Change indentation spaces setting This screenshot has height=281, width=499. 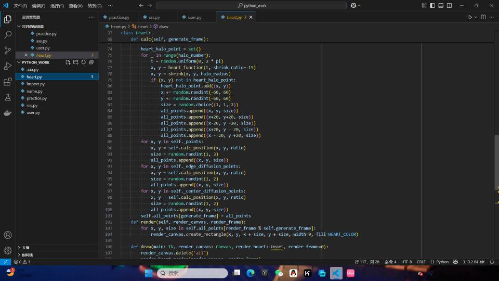pyautogui.click(x=390, y=262)
